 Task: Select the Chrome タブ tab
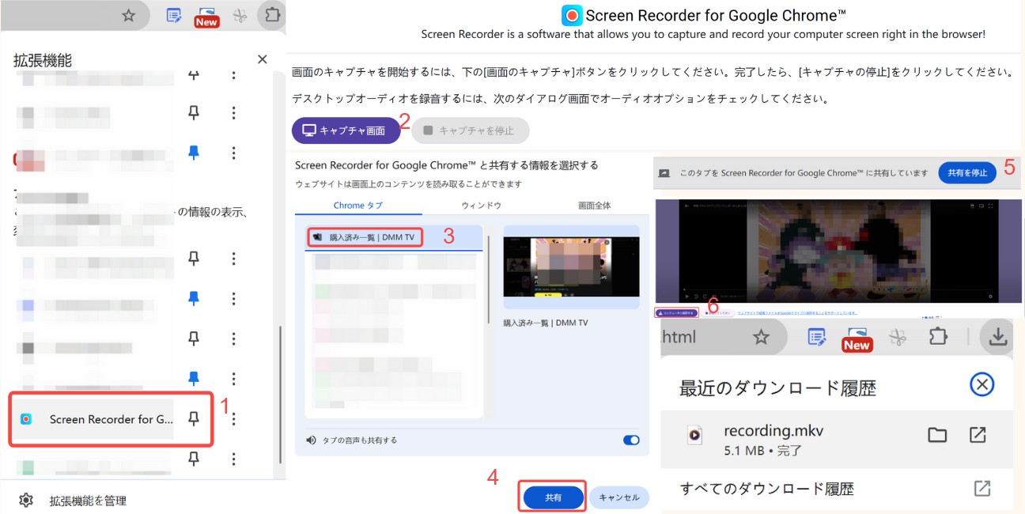358,206
